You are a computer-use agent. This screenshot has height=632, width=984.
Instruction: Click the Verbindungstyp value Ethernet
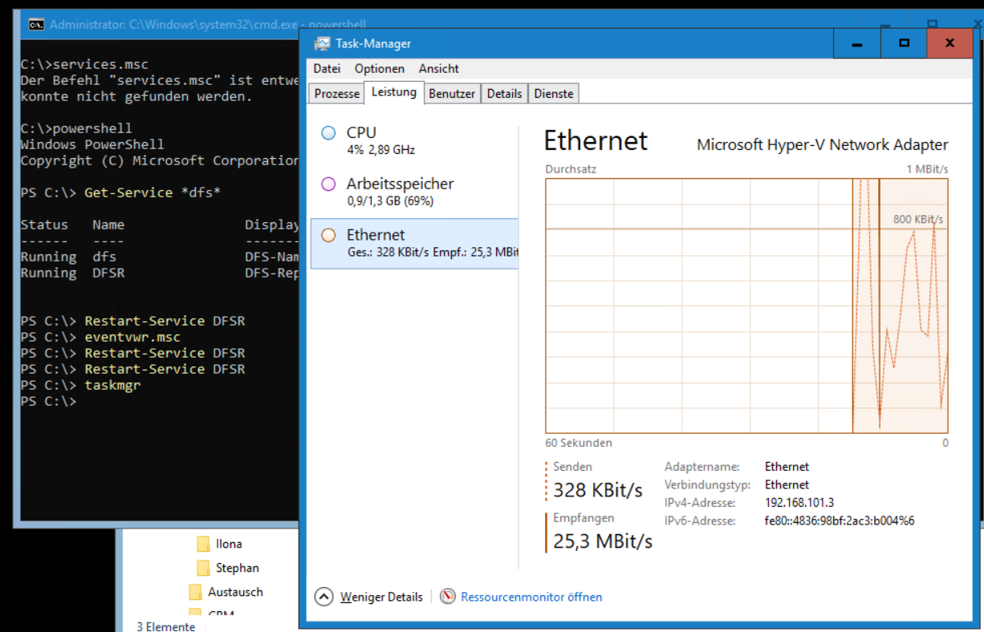pyautogui.click(x=787, y=484)
